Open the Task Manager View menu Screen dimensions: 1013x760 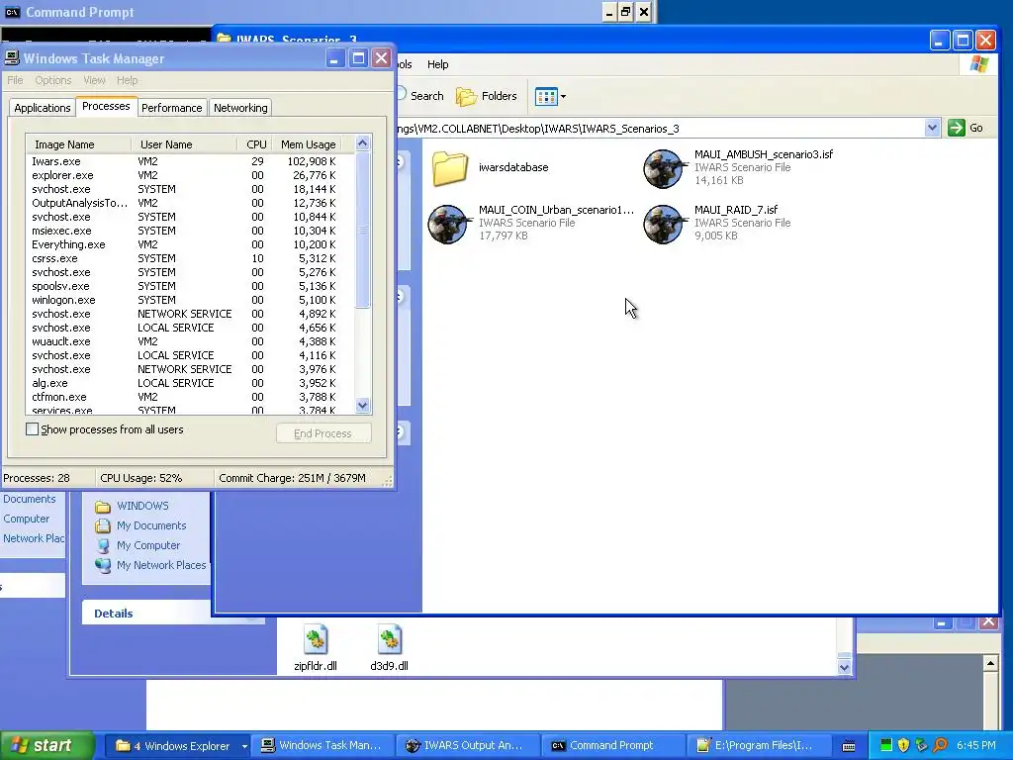coord(94,80)
